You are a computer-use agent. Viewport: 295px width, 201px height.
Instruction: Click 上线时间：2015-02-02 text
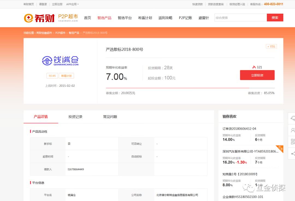point(60,86)
